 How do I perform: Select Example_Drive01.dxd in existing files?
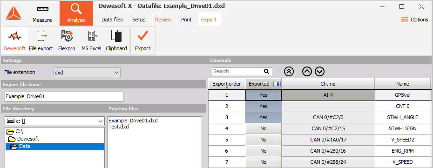[133, 121]
